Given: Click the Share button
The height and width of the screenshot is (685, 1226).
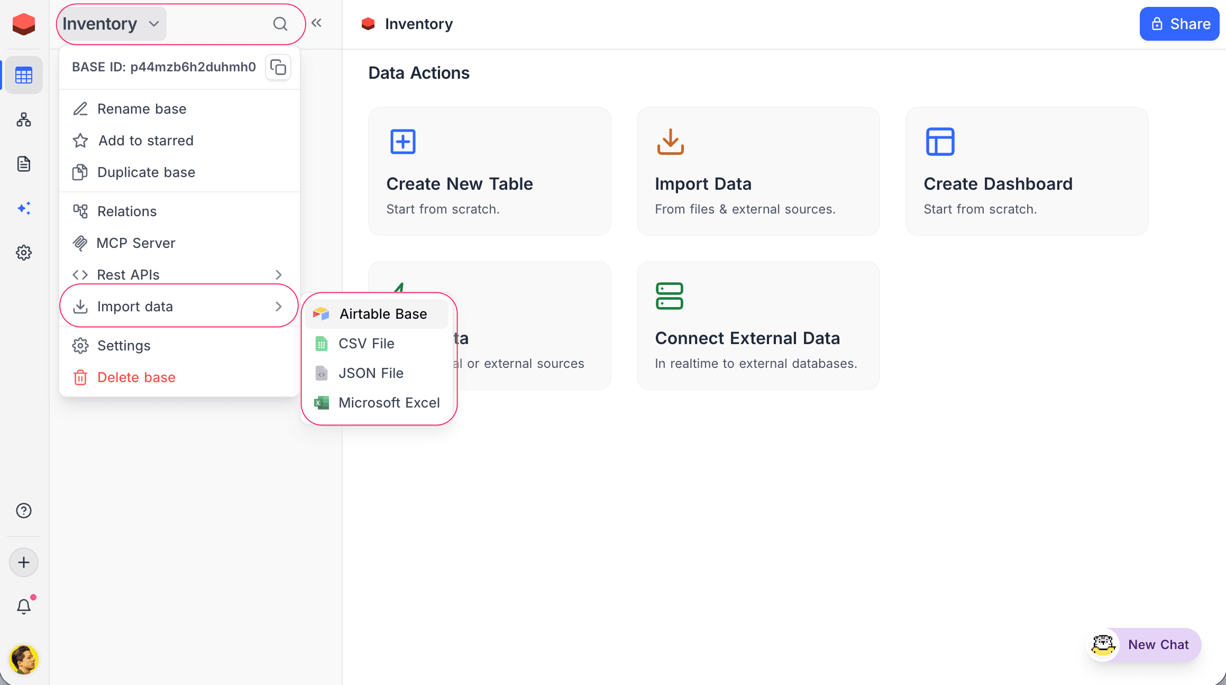Looking at the screenshot, I should tap(1179, 24).
